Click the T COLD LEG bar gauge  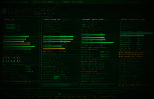click(x=52, y=46)
